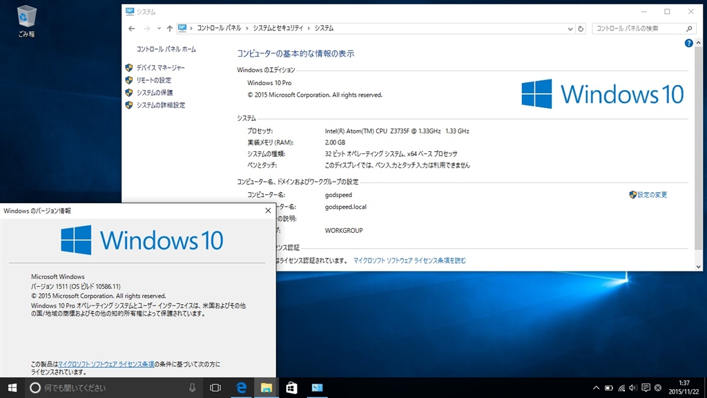Open リモートの設定 link
This screenshot has width=707, height=398.
tap(154, 80)
